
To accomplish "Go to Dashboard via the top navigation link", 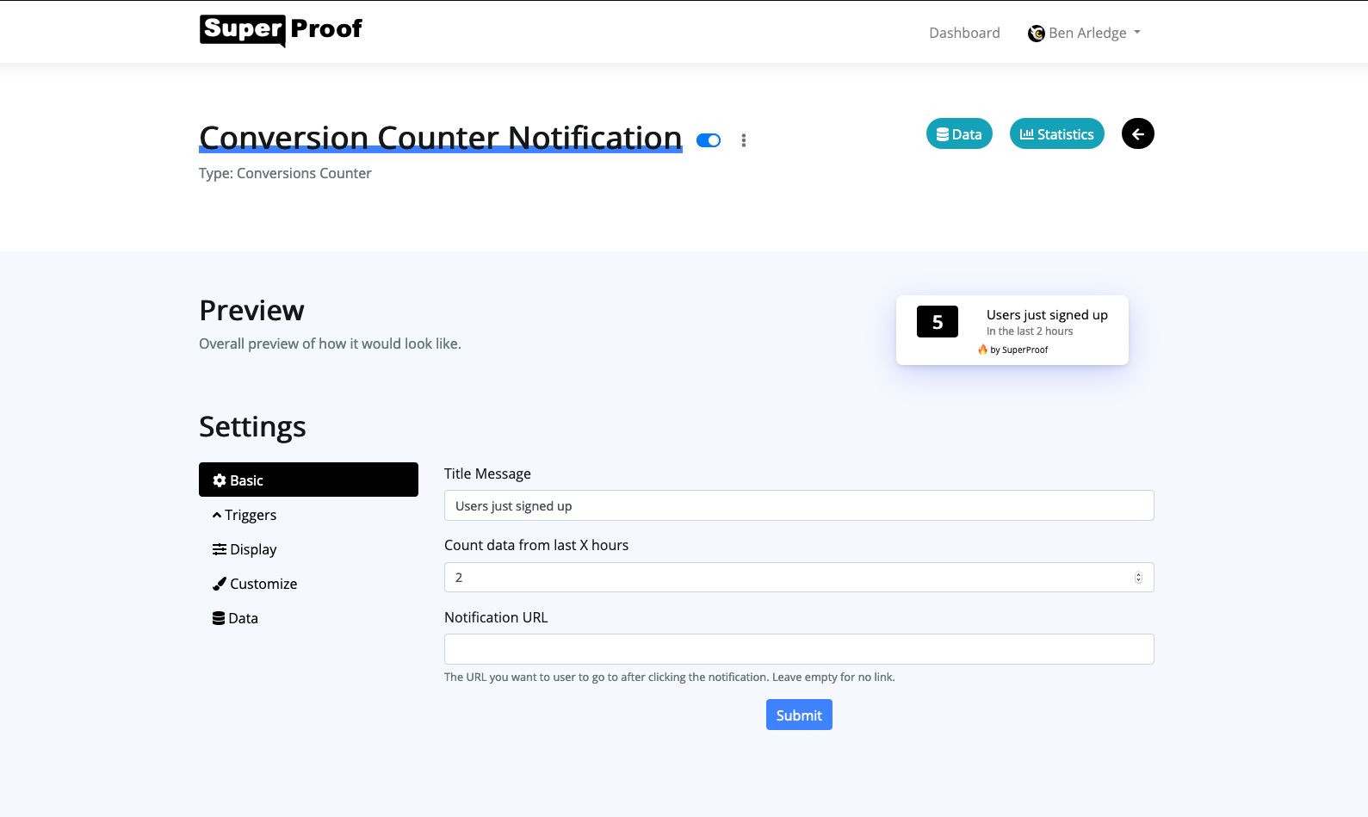I will [963, 33].
